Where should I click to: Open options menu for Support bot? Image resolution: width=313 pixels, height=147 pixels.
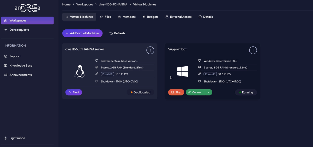coord(253,50)
